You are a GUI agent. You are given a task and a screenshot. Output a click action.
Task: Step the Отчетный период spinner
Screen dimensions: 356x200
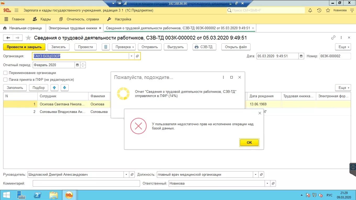[x=83, y=65]
